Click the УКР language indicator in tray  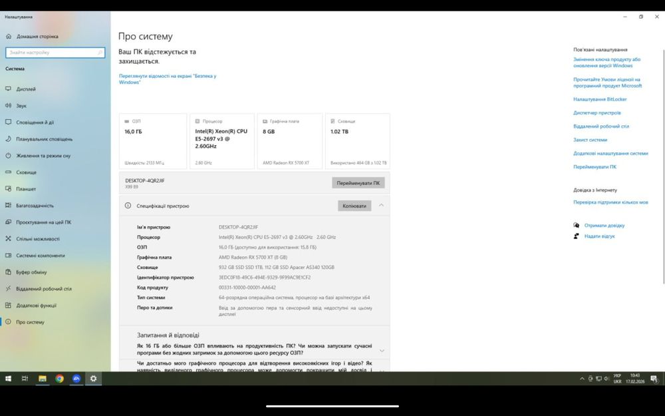(x=617, y=379)
